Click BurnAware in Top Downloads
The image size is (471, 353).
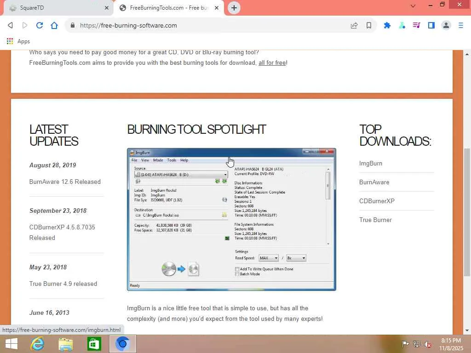(x=374, y=182)
